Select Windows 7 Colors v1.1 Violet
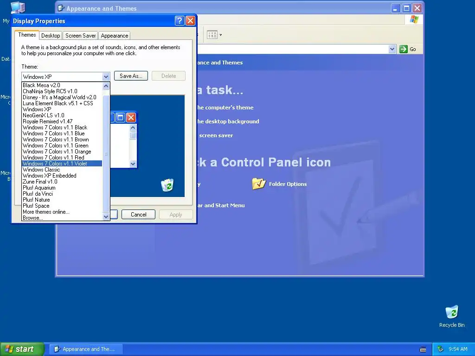This screenshot has height=356, width=475. coord(62,164)
